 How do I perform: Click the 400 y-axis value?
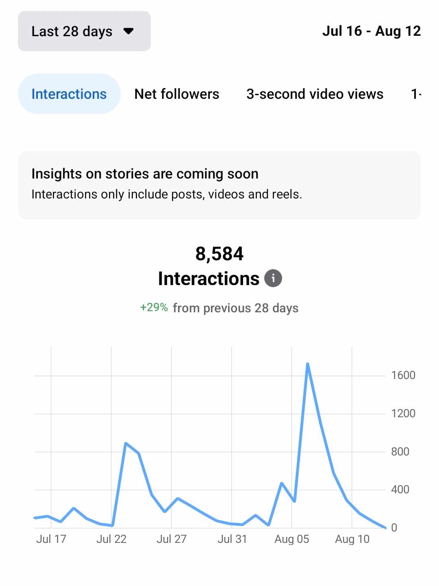[400, 490]
